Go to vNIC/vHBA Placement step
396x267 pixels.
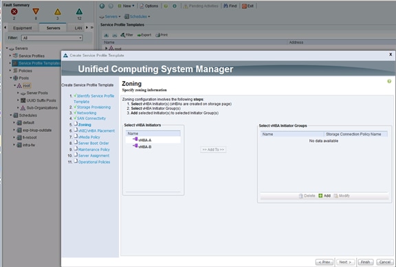point(96,130)
